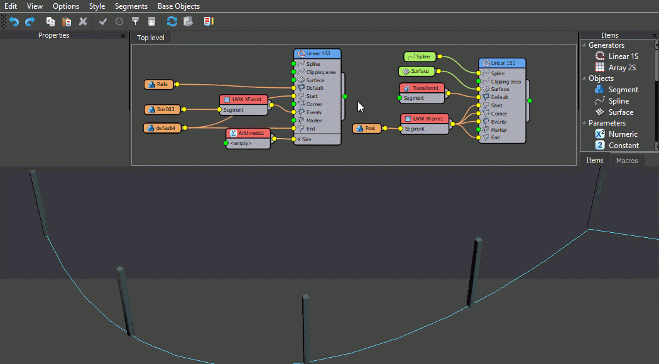This screenshot has width=659, height=364.
Task: Collapse the Parameters group
Action: pos(584,123)
